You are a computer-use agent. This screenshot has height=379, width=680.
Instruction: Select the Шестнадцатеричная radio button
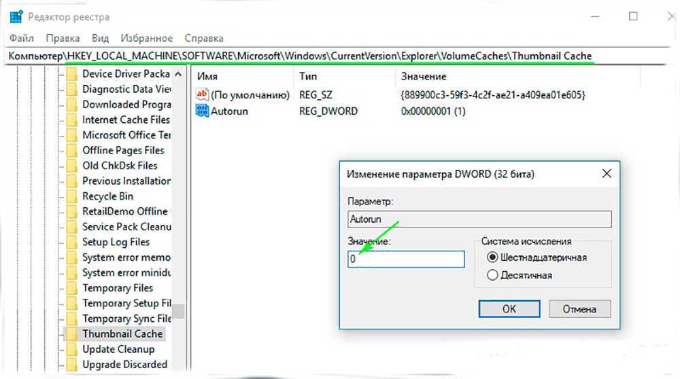tap(492, 257)
